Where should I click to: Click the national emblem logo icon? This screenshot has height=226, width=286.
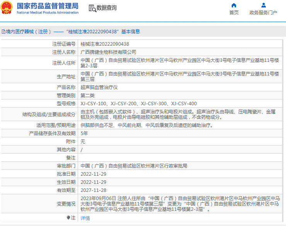click(x=7, y=7)
